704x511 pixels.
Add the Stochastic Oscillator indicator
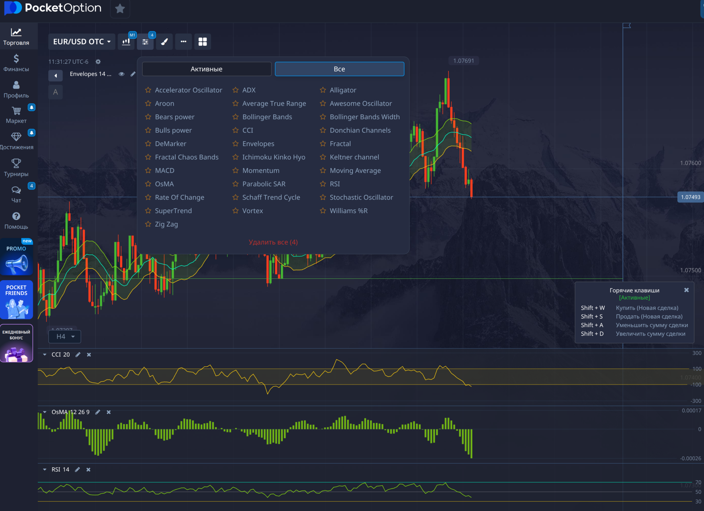361,197
